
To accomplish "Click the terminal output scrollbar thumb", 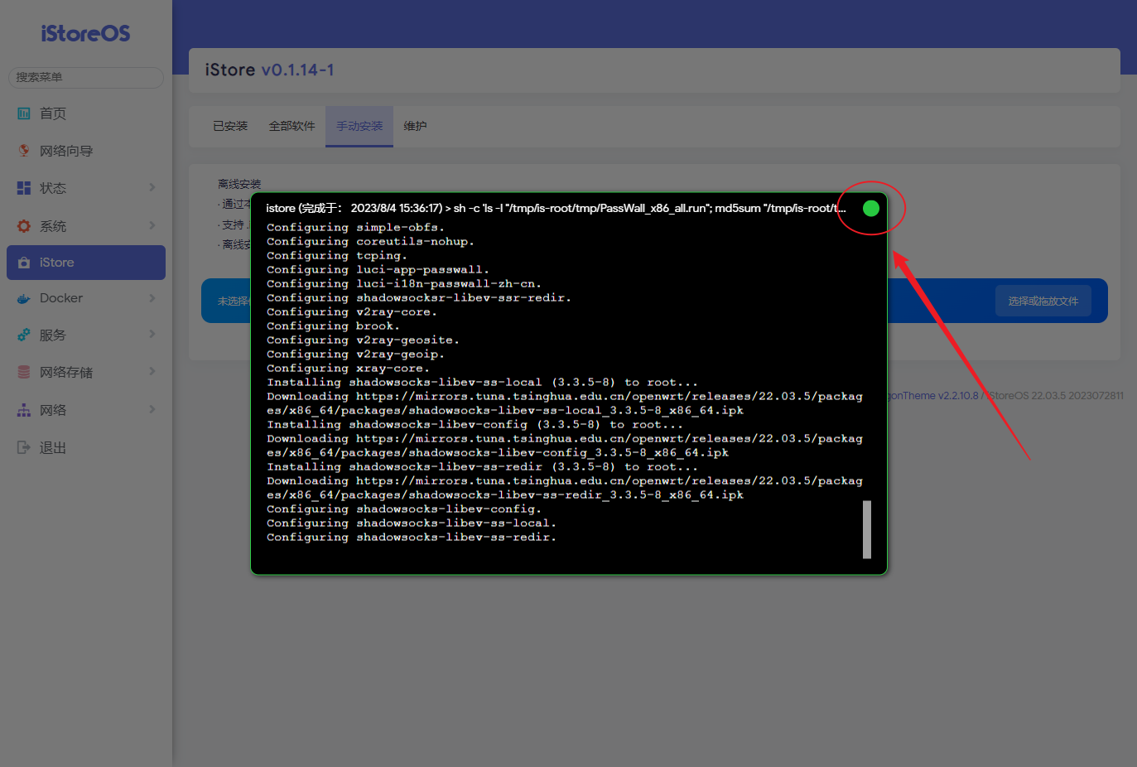I will point(867,529).
